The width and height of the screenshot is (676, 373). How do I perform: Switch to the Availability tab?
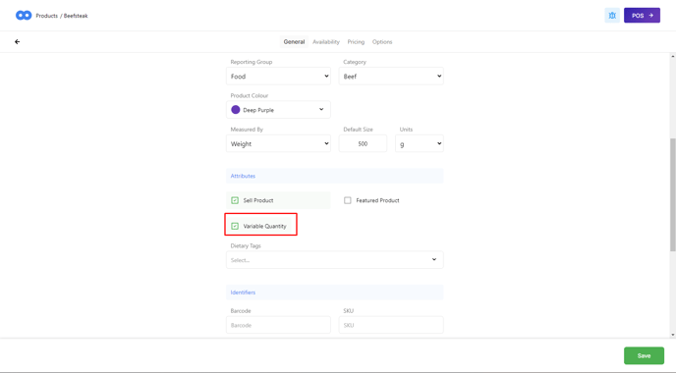326,42
